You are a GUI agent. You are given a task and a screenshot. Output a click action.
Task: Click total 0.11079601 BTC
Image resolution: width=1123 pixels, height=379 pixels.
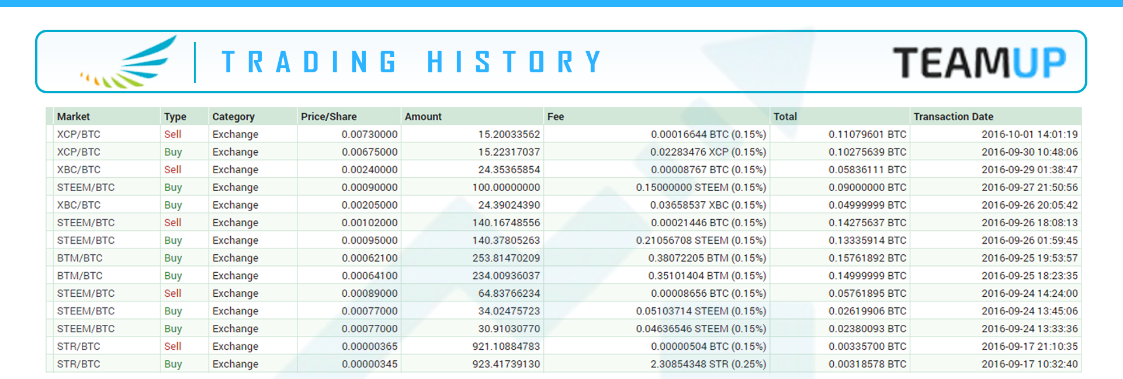coord(868,134)
